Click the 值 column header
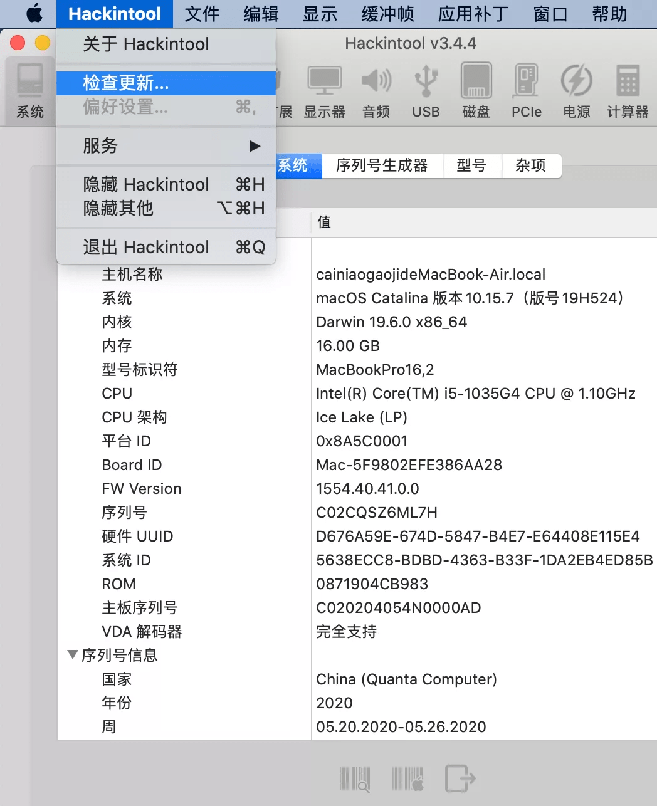Screen dimensions: 657x806 [x=484, y=222]
